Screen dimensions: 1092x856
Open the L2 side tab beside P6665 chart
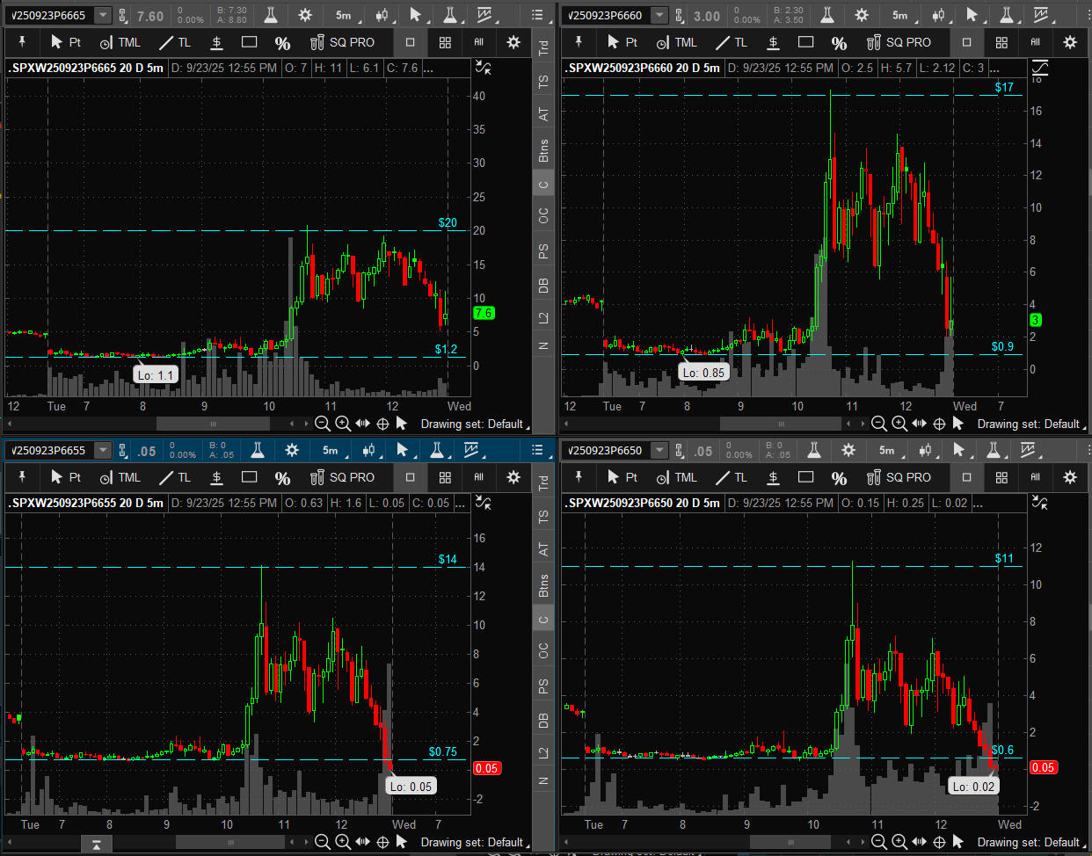(x=543, y=317)
